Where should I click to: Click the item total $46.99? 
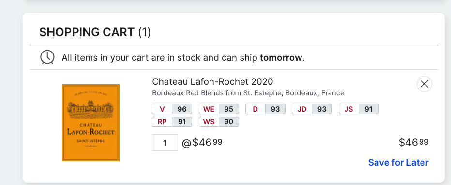pos(414,142)
